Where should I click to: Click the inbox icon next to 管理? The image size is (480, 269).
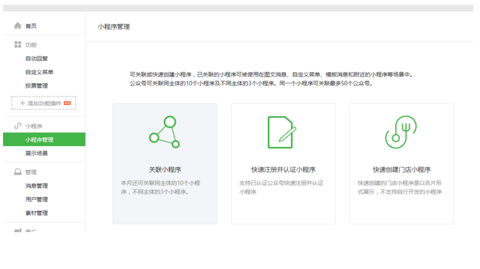18,172
